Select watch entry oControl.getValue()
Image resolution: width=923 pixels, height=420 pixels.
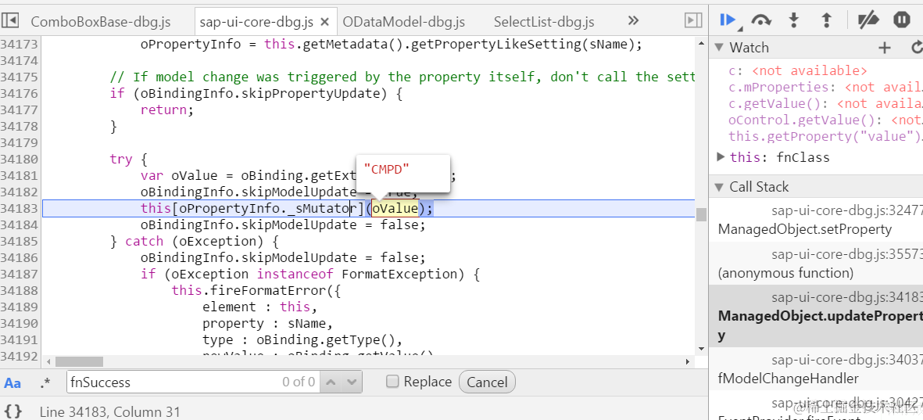click(x=825, y=120)
